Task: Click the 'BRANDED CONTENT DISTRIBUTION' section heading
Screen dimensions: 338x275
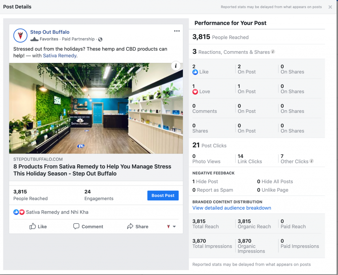Action: coord(227,202)
